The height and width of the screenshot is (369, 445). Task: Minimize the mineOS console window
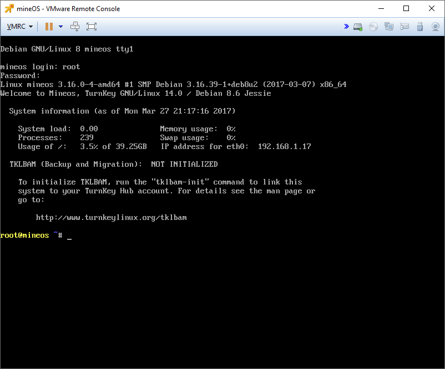381,8
